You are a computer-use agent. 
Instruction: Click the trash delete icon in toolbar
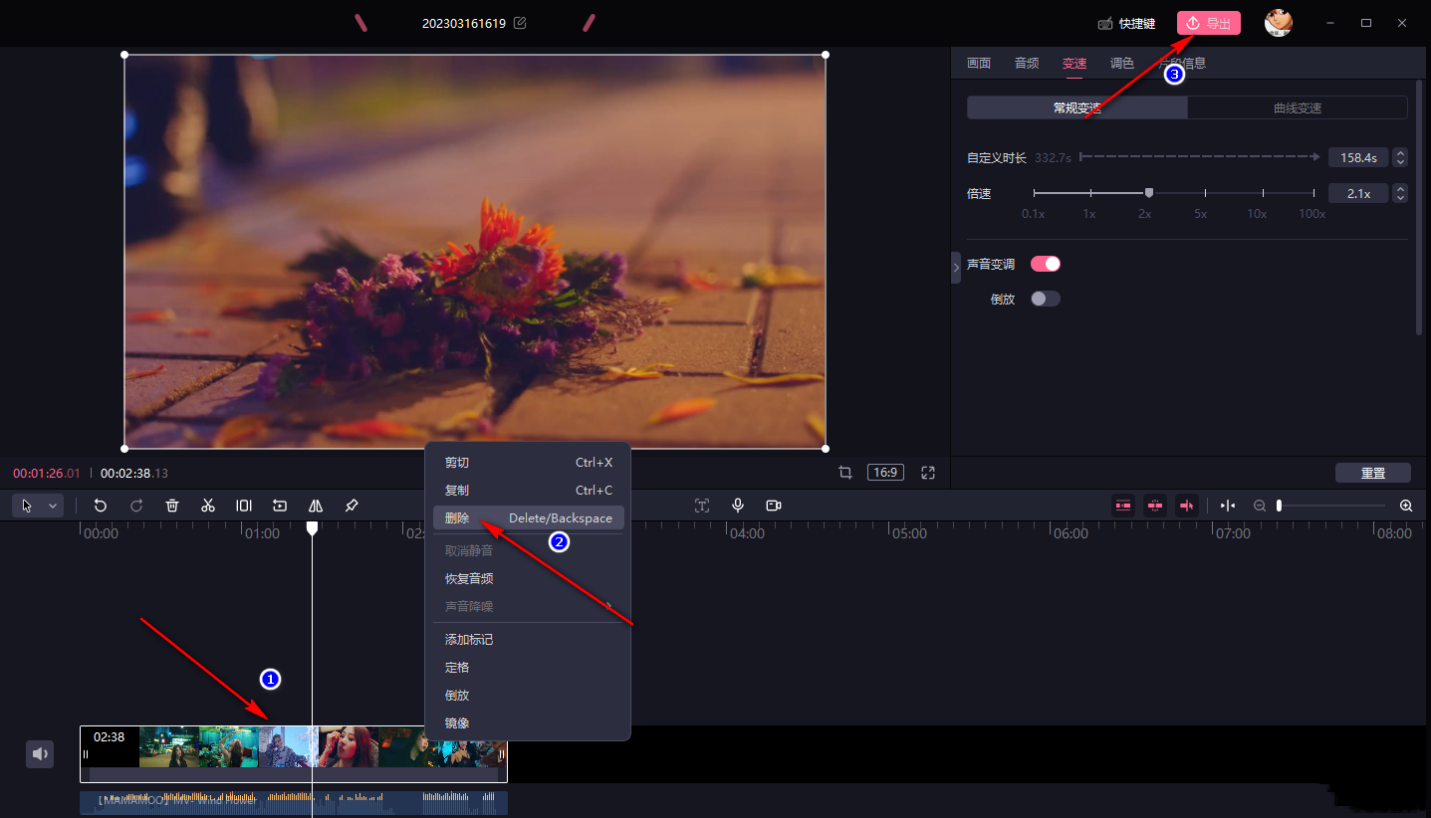(172, 506)
